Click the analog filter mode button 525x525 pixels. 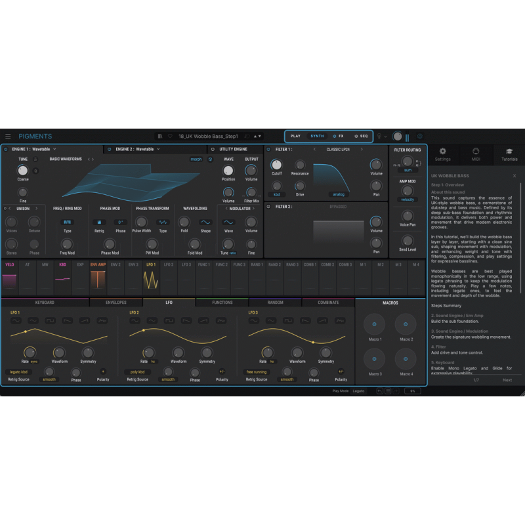pyautogui.click(x=339, y=194)
